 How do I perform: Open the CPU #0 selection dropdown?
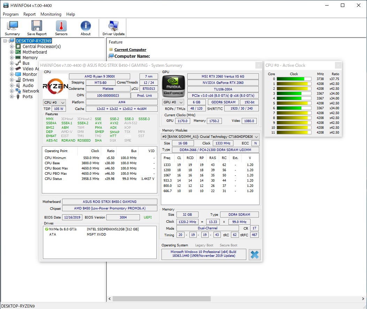click(54, 102)
